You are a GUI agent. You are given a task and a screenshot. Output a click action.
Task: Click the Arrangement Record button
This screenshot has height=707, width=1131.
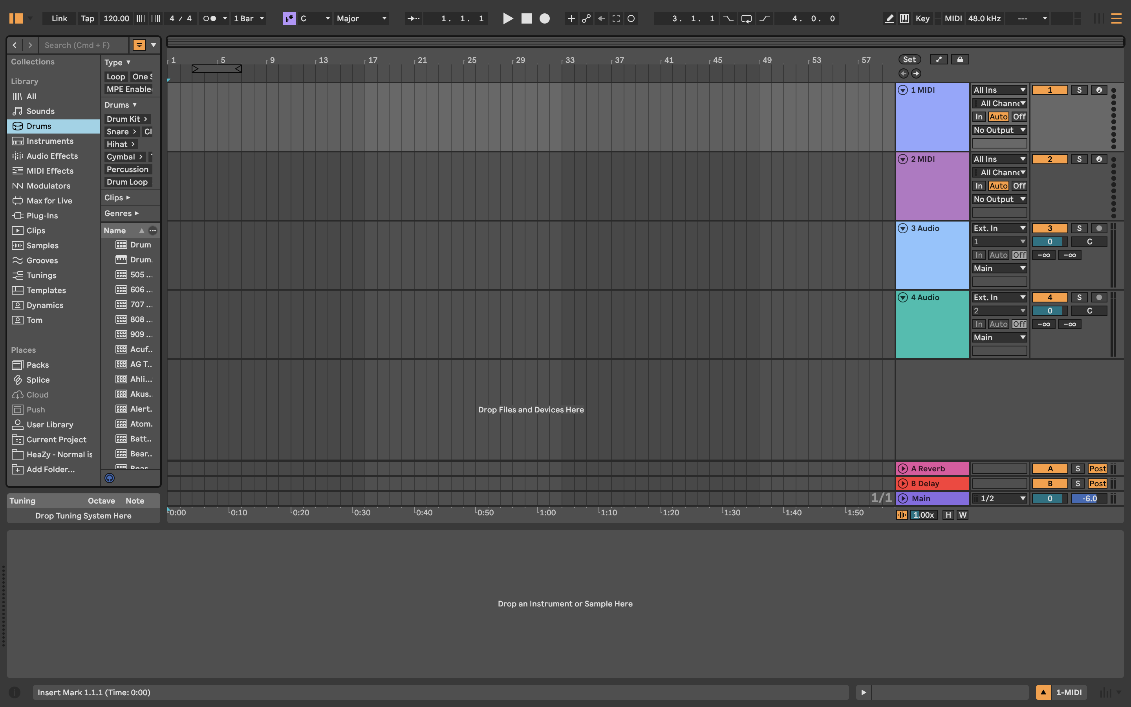[x=544, y=18]
